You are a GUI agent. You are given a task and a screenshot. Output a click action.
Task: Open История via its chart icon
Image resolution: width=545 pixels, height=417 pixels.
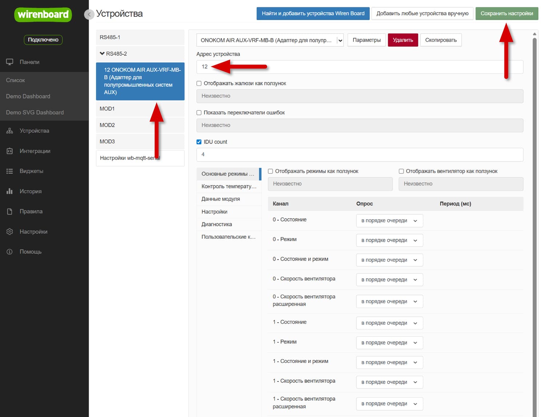coord(30,191)
